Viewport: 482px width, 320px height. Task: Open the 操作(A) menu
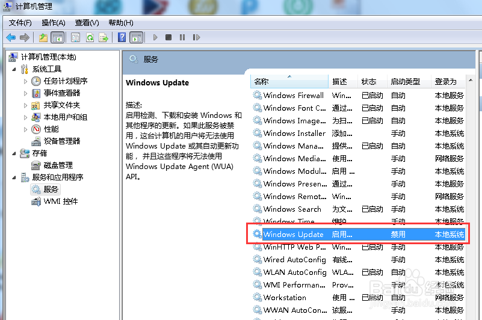coord(54,23)
